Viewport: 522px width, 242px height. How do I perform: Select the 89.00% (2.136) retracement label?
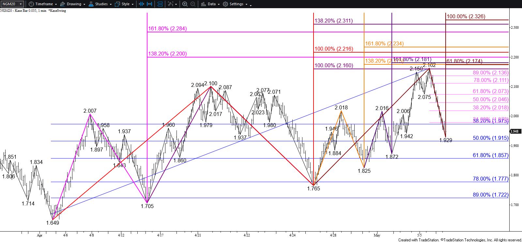coord(491,73)
